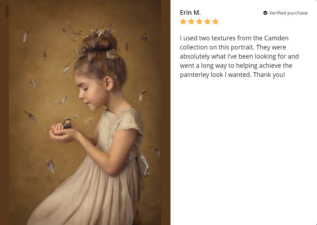Click the dark brown strip right of photo

coord(166,112)
